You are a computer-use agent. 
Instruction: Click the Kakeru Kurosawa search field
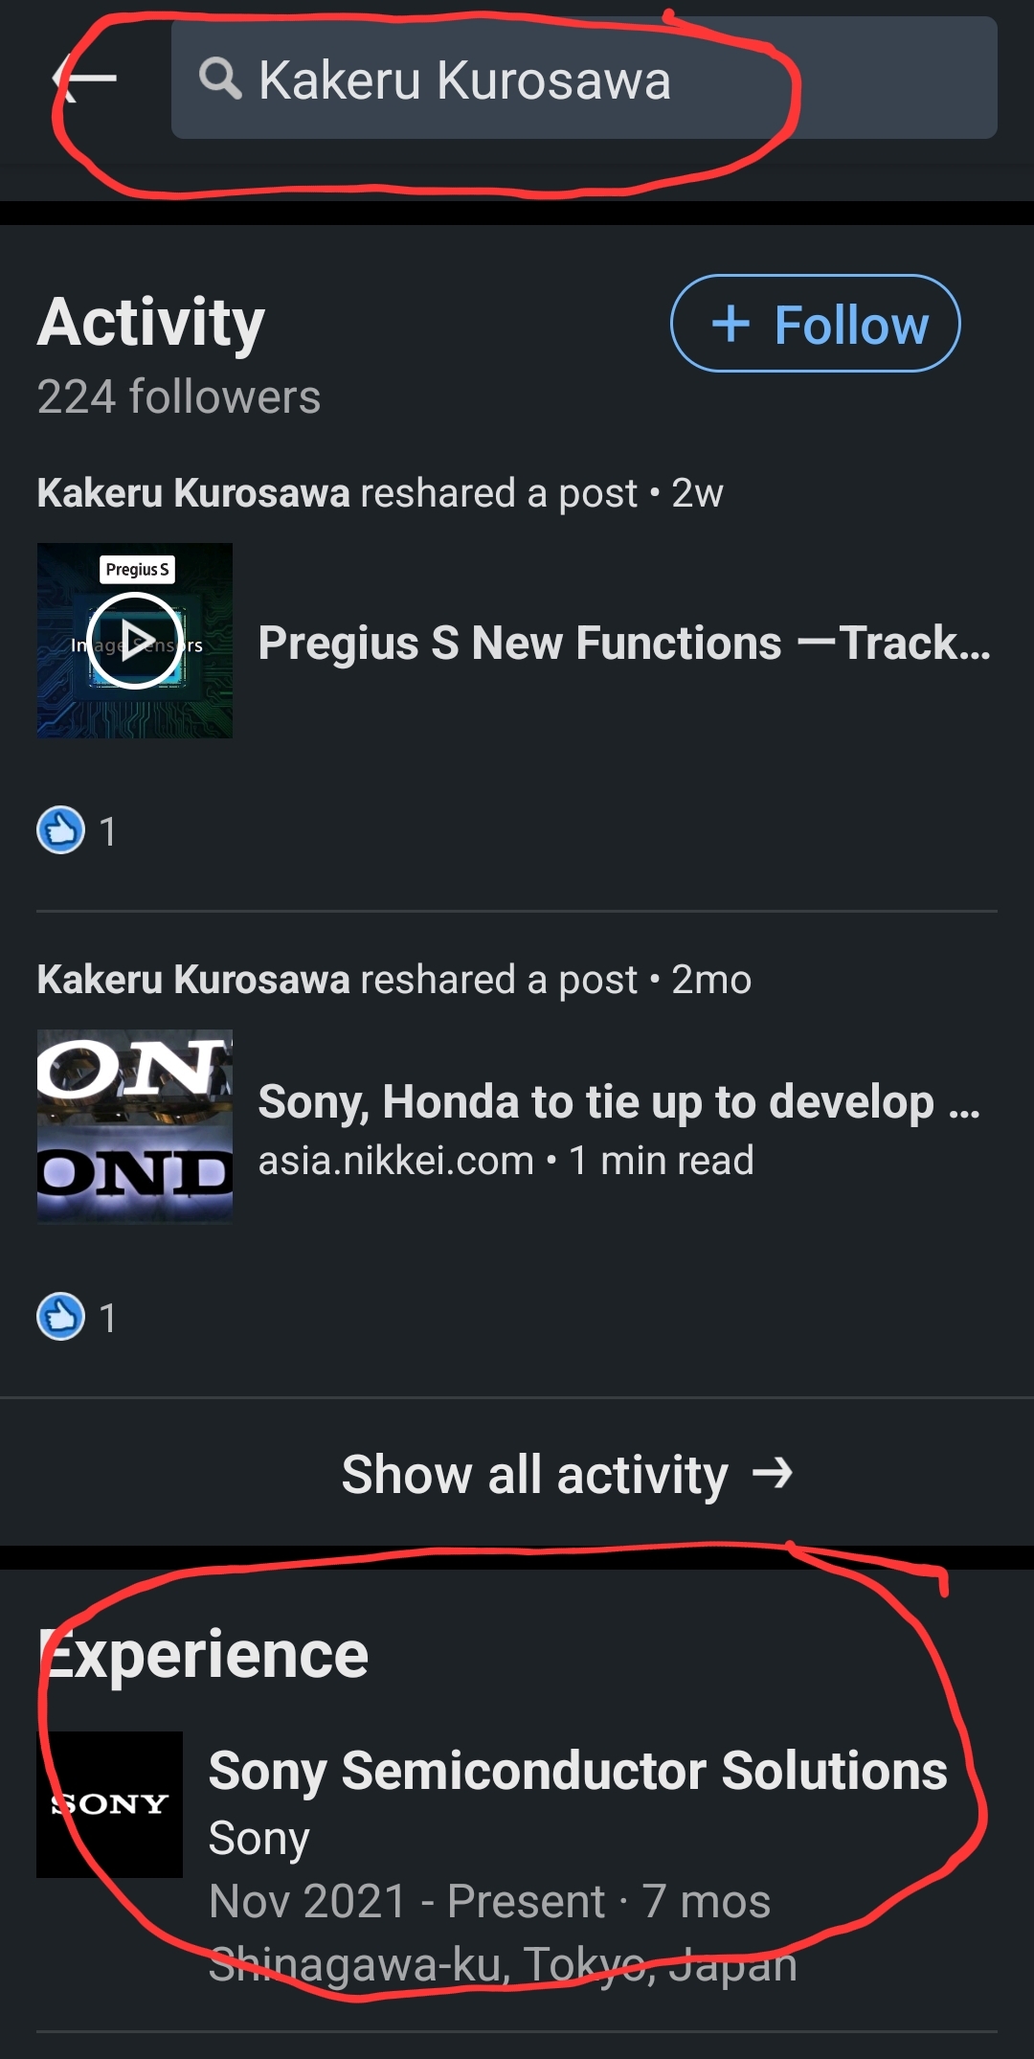584,79
